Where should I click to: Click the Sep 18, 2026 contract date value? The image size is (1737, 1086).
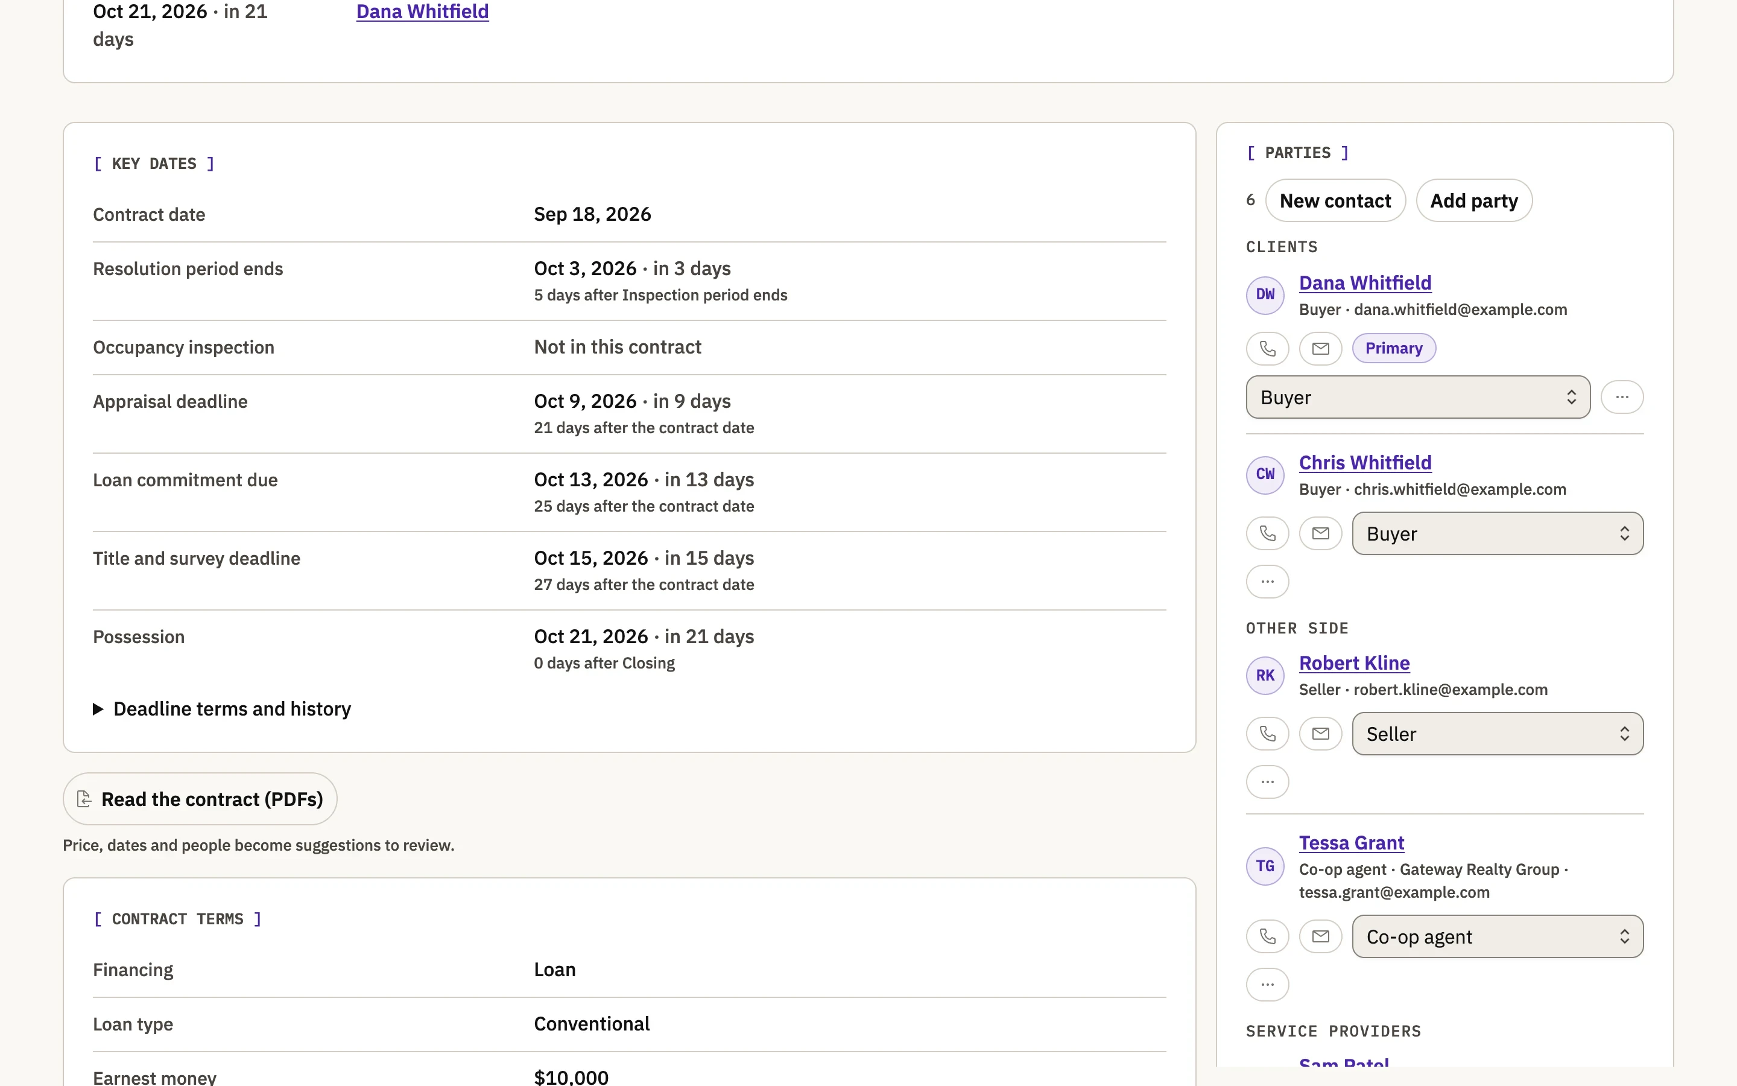click(x=592, y=214)
